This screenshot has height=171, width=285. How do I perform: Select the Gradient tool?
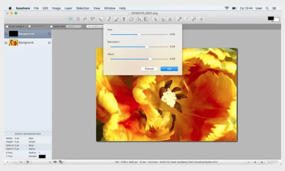click(x=146, y=19)
